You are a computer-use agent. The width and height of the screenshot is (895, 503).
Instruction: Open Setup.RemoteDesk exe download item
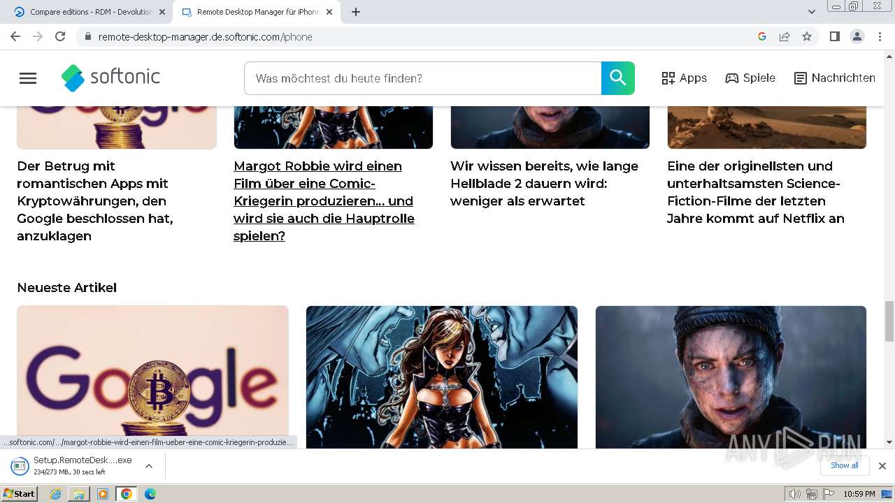[72, 465]
